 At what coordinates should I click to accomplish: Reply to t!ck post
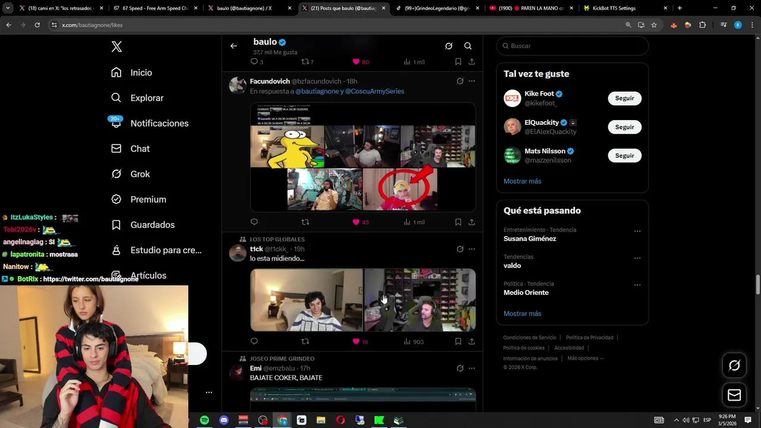point(254,341)
